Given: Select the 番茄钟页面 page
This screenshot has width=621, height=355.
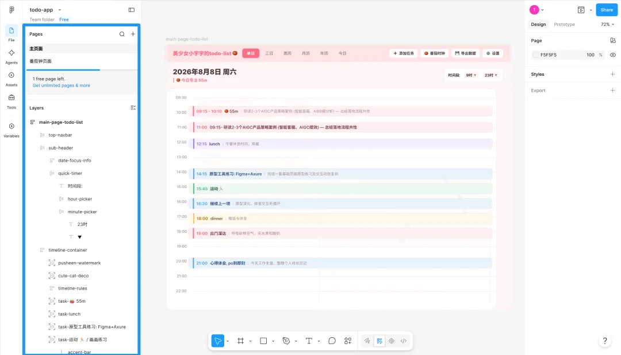Looking at the screenshot, I should click(82, 61).
